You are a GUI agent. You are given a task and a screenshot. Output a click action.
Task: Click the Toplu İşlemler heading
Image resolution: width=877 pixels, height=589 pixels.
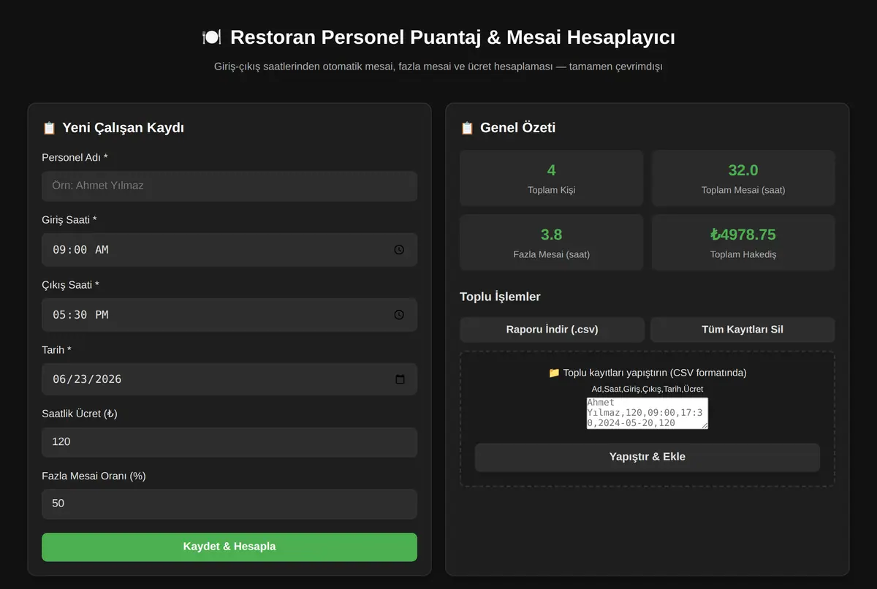click(500, 297)
